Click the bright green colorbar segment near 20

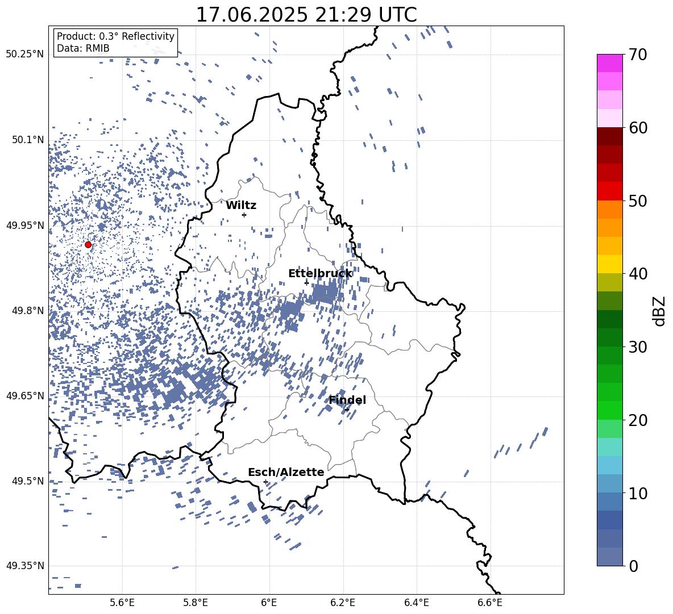609,410
